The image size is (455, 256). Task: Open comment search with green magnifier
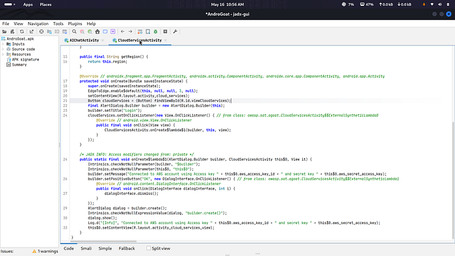tap(90, 32)
